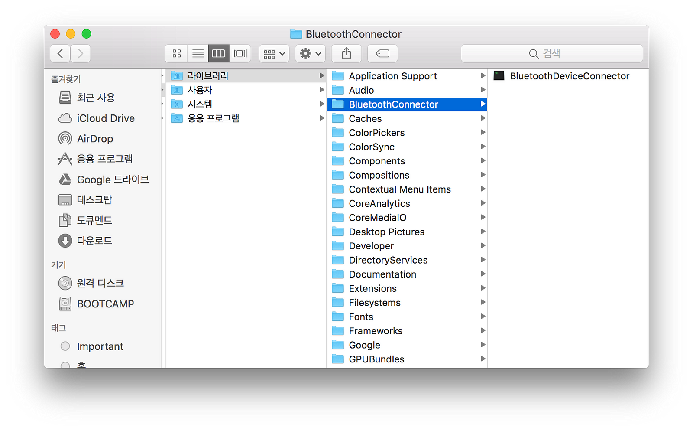
Task: Go back with the left chevron button
Action: point(60,53)
